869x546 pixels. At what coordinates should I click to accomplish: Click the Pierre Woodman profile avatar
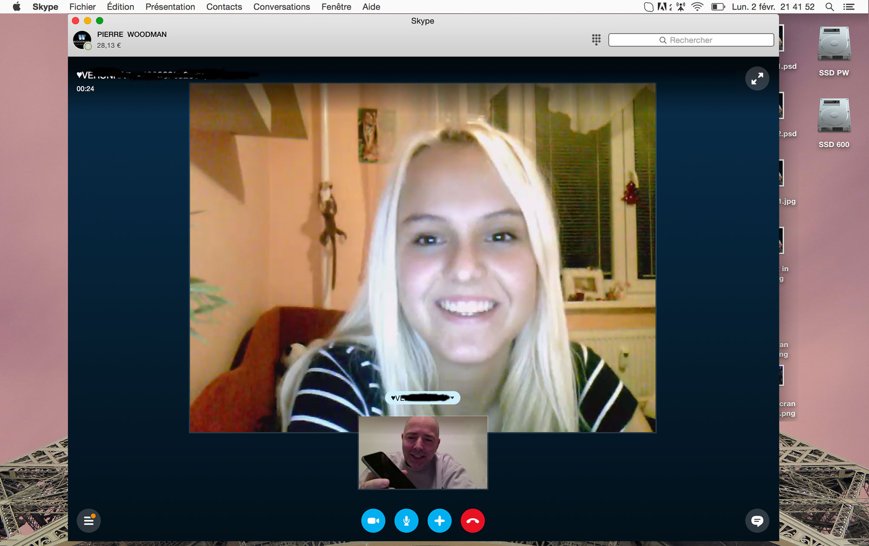pos(82,40)
